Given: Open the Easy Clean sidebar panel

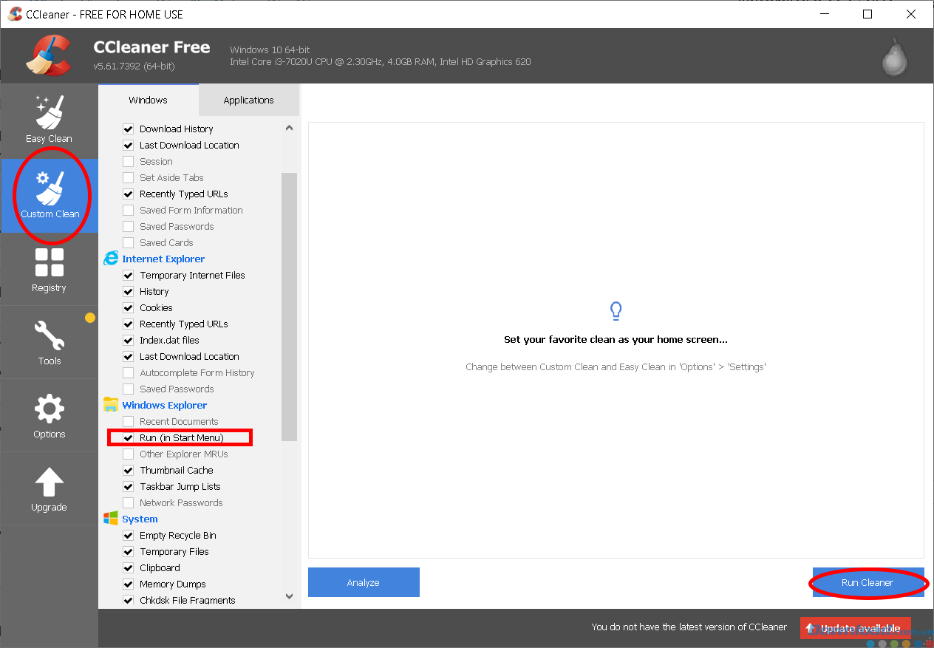Looking at the screenshot, I should click(49, 120).
